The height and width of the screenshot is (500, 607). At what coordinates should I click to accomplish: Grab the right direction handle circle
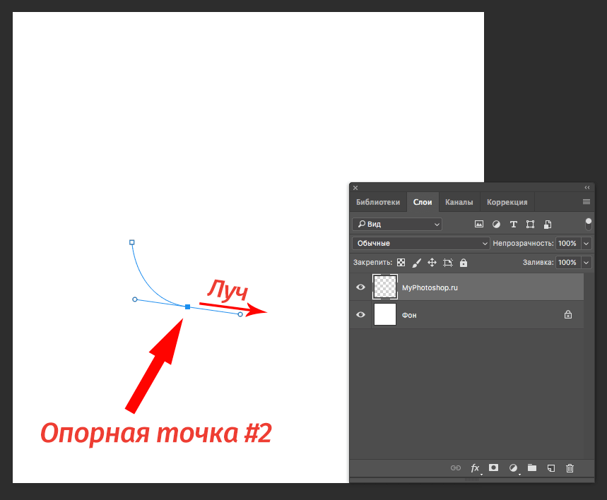240,314
